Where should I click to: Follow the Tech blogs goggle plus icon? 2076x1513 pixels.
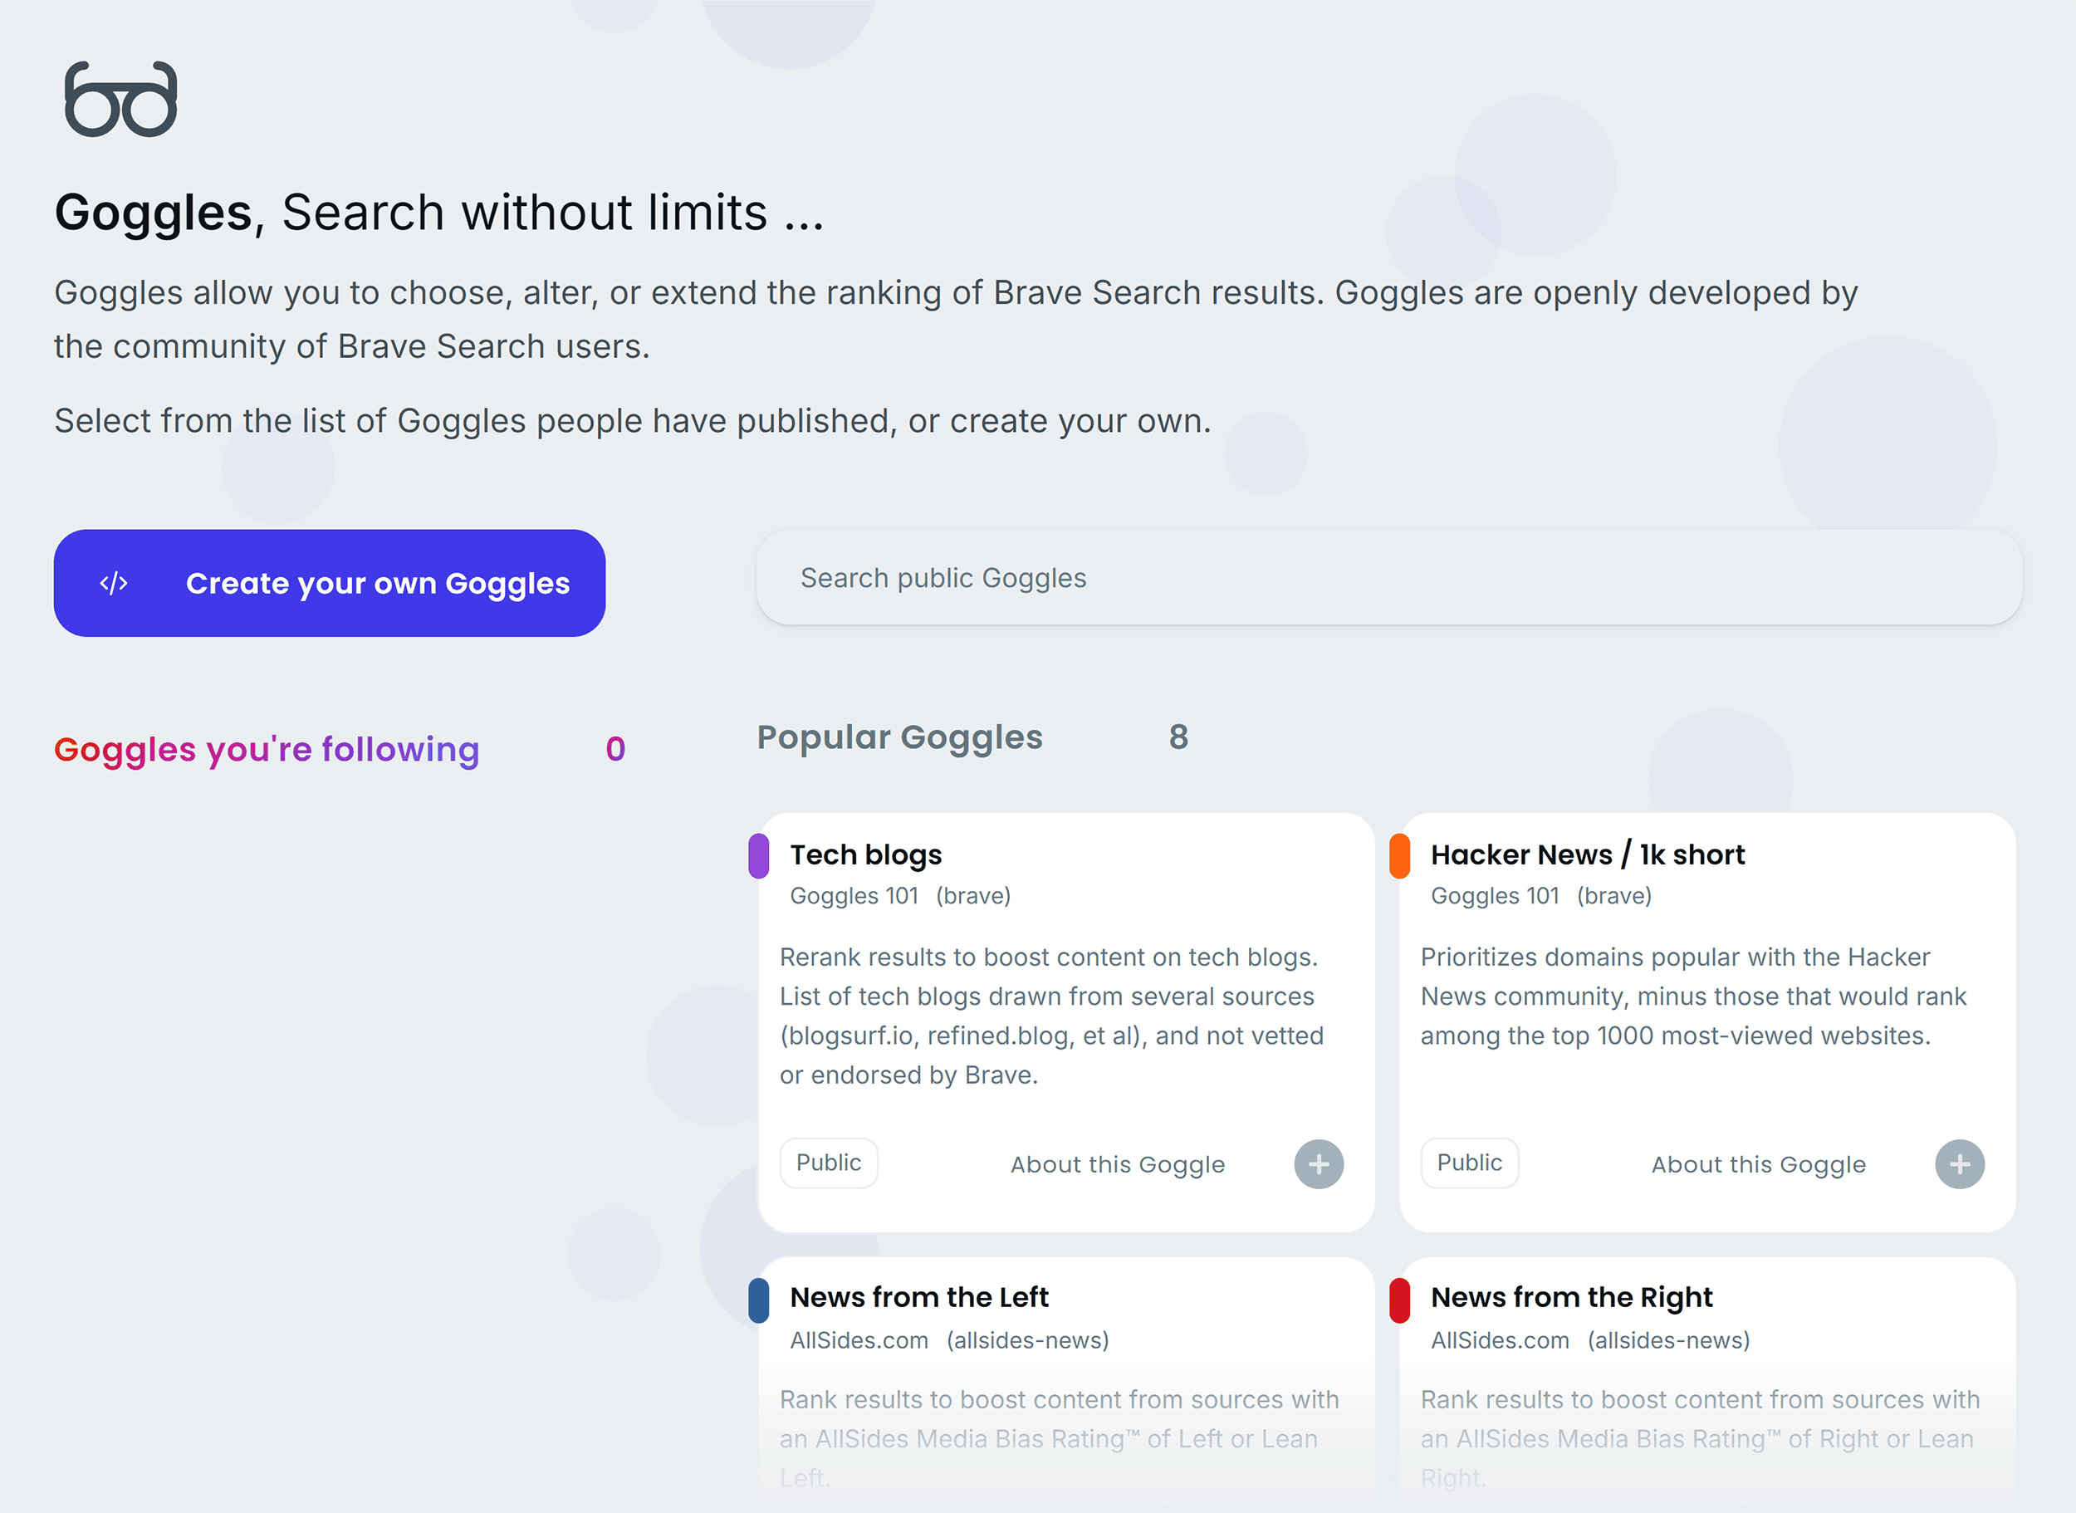point(1318,1164)
